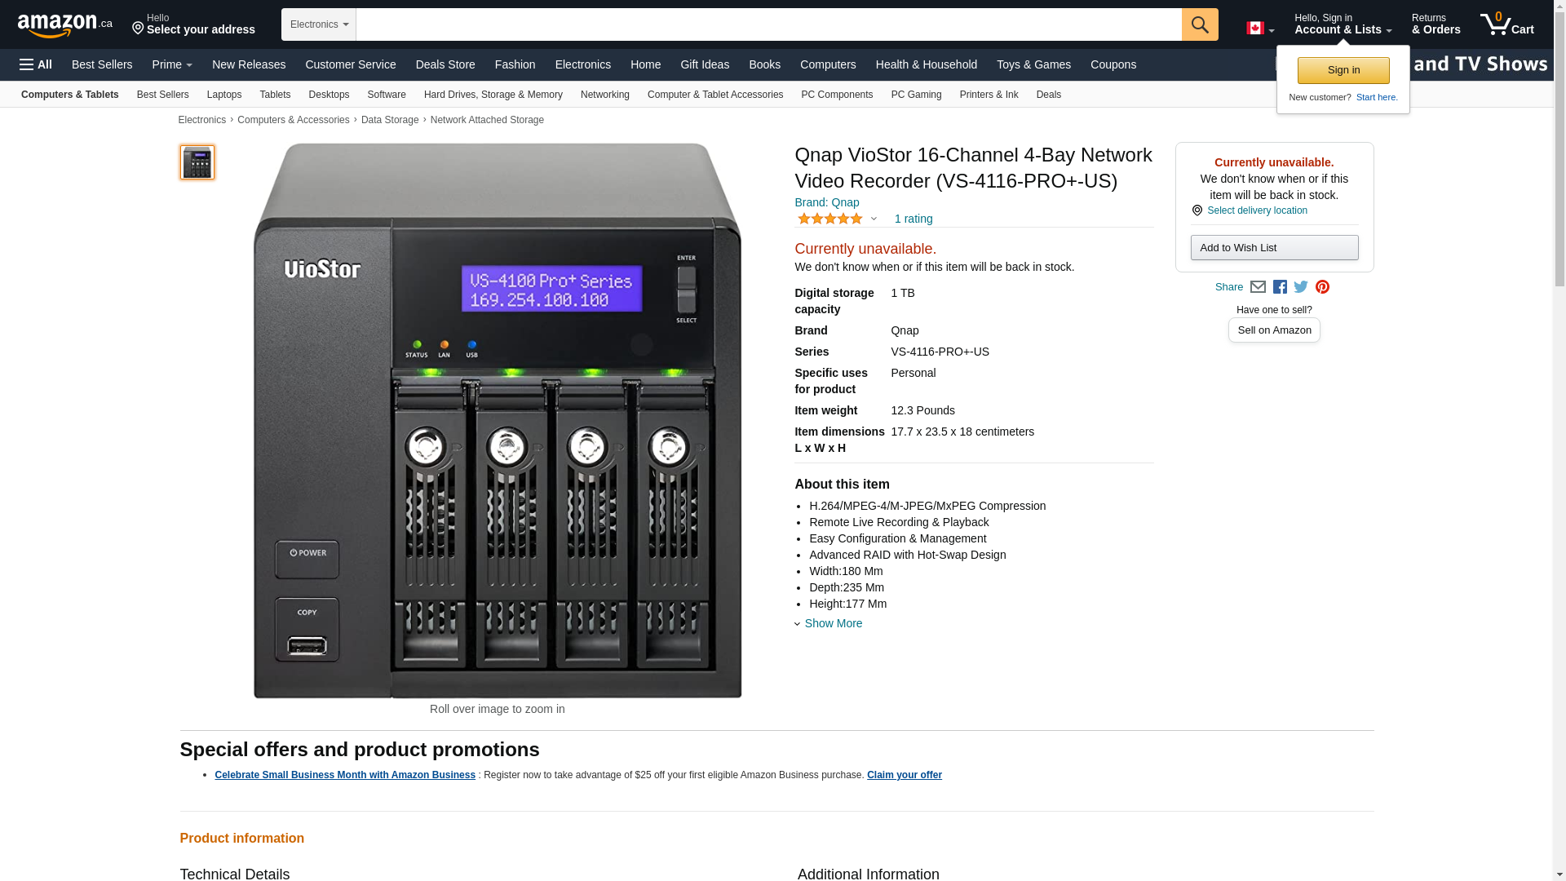This screenshot has width=1566, height=881.
Task: Open the shopping cart icon
Action: coord(1506,24)
